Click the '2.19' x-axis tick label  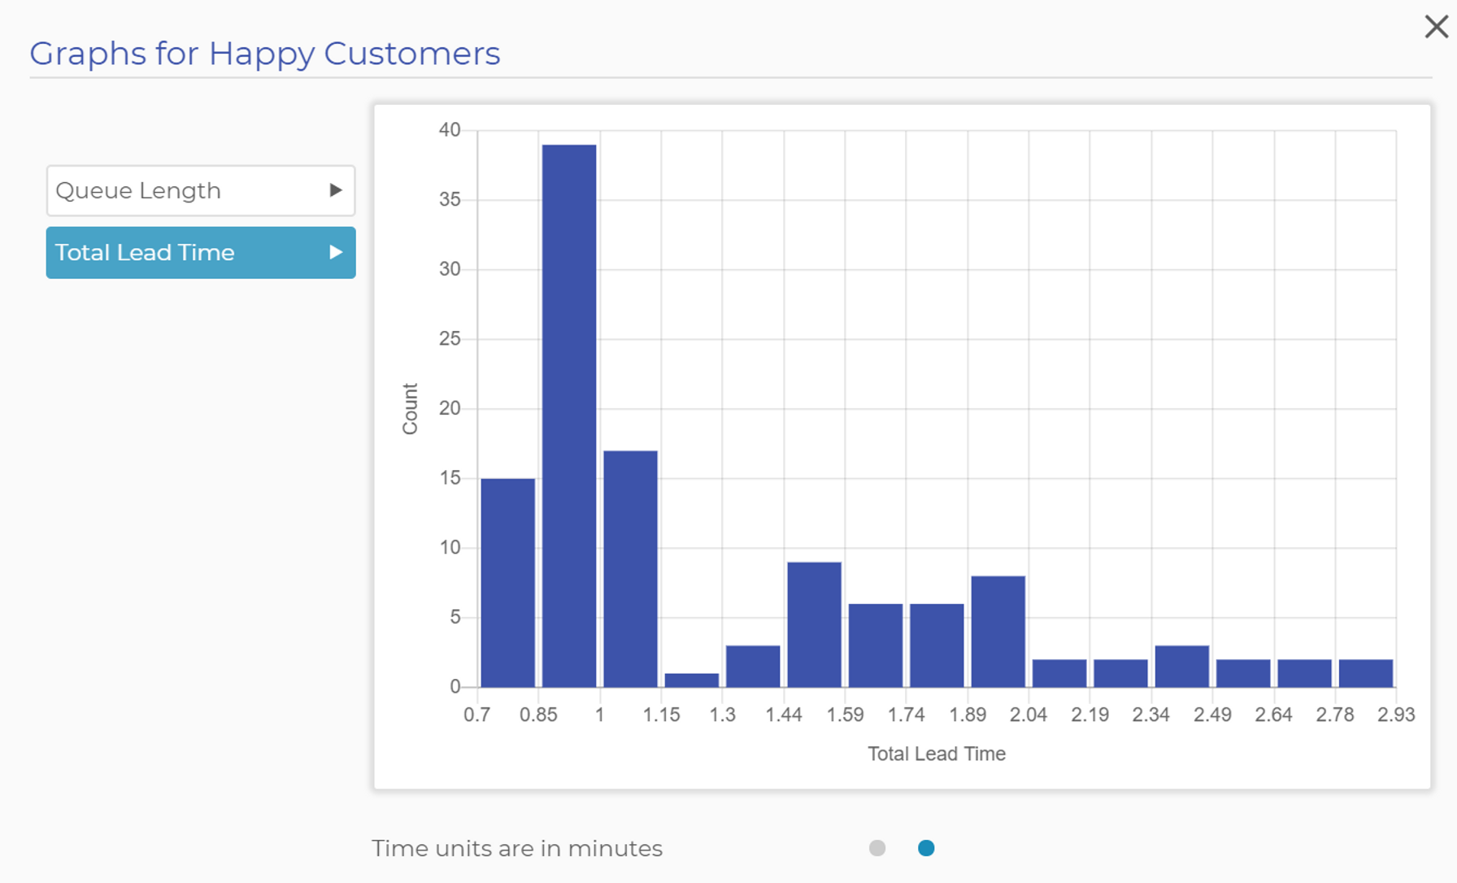[1090, 715]
